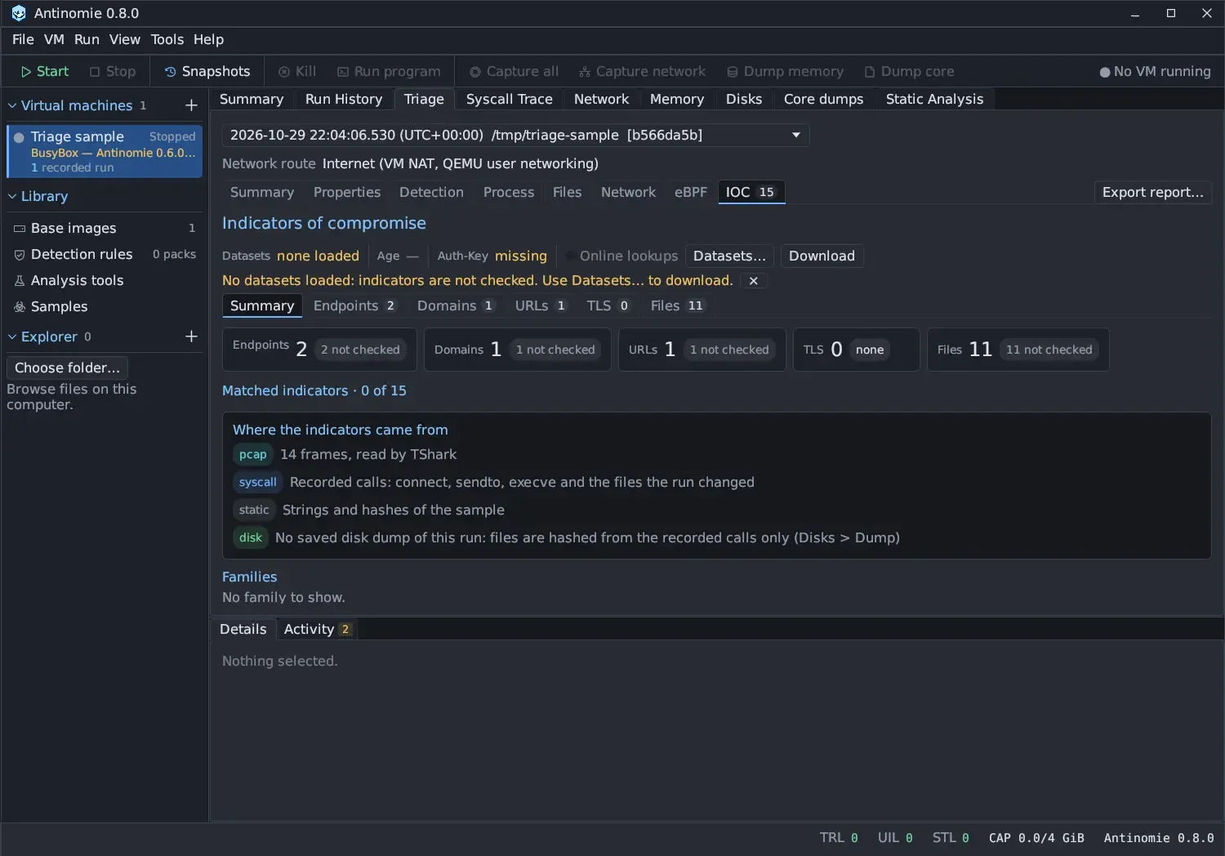This screenshot has height=856, width=1225.
Task: Open Samples in Library
Action: pyautogui.click(x=105, y=306)
